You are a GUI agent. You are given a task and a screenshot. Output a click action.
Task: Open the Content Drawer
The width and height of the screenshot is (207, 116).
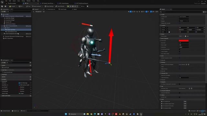[5, 111]
